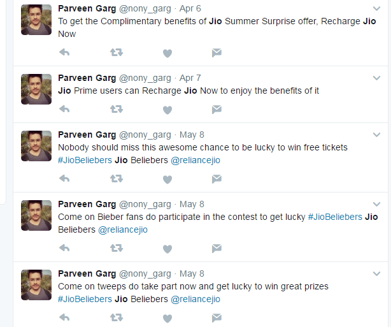The height and width of the screenshot is (327, 391).
Task: Like the Jio Prime users Recharge tweet
Action: click(x=167, y=110)
